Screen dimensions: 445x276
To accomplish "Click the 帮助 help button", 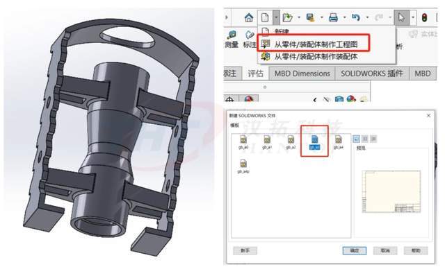I will (416, 250).
